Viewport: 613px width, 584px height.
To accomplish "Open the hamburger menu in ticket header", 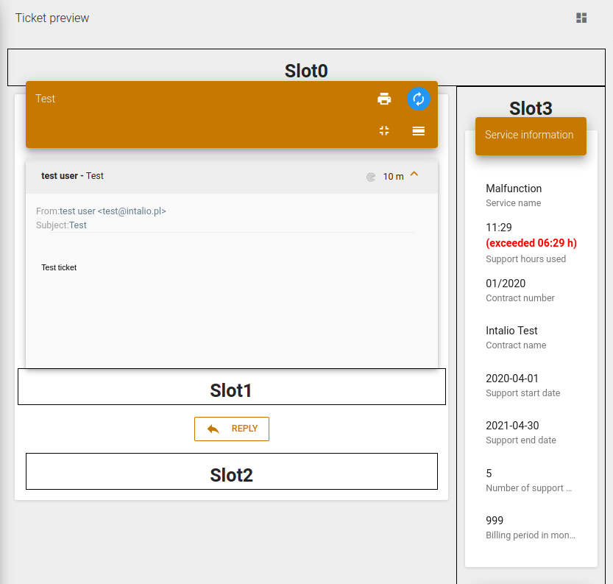I will [x=418, y=130].
